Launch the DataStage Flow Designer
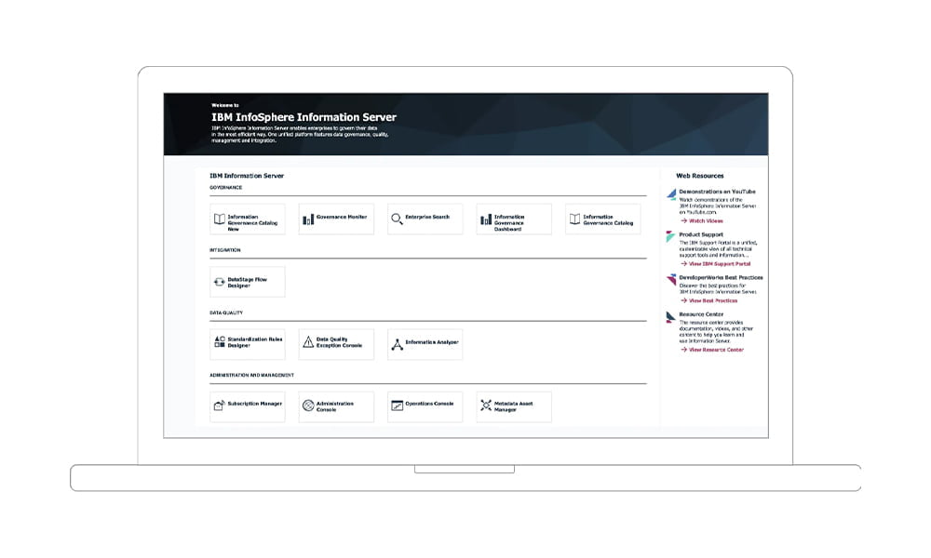Image resolution: width=931 pixels, height=558 pixels. click(247, 280)
